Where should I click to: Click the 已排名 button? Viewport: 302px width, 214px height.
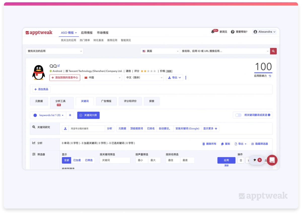[151, 128]
